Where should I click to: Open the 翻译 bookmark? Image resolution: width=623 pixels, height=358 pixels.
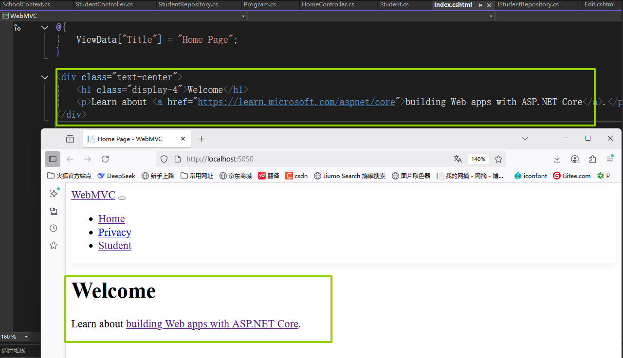pyautogui.click(x=269, y=176)
